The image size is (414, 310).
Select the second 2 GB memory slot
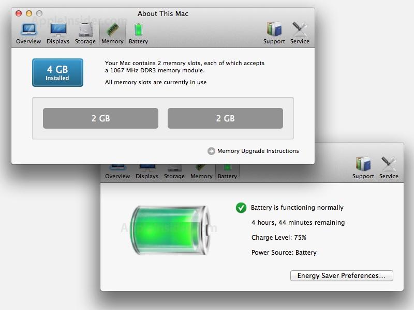(x=225, y=118)
